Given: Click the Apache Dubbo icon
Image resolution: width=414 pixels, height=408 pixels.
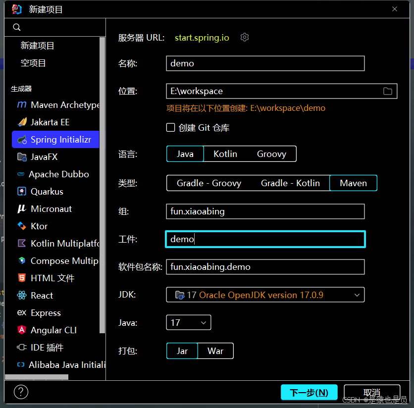Looking at the screenshot, I should tap(21, 174).
